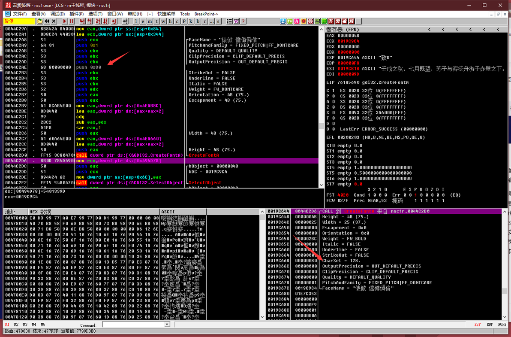Click the stack pane scrollbar up arrow
This screenshot has height=337, width=511.
pos(505,211)
